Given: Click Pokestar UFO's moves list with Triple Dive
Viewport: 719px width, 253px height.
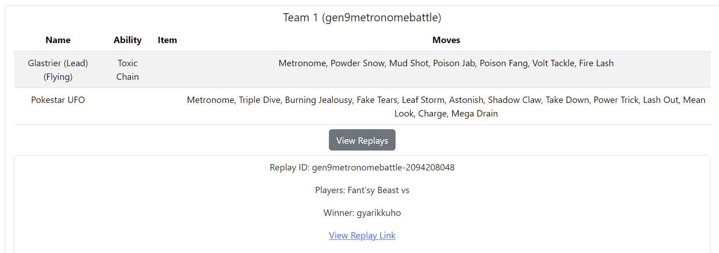Looking at the screenshot, I should [x=446, y=107].
